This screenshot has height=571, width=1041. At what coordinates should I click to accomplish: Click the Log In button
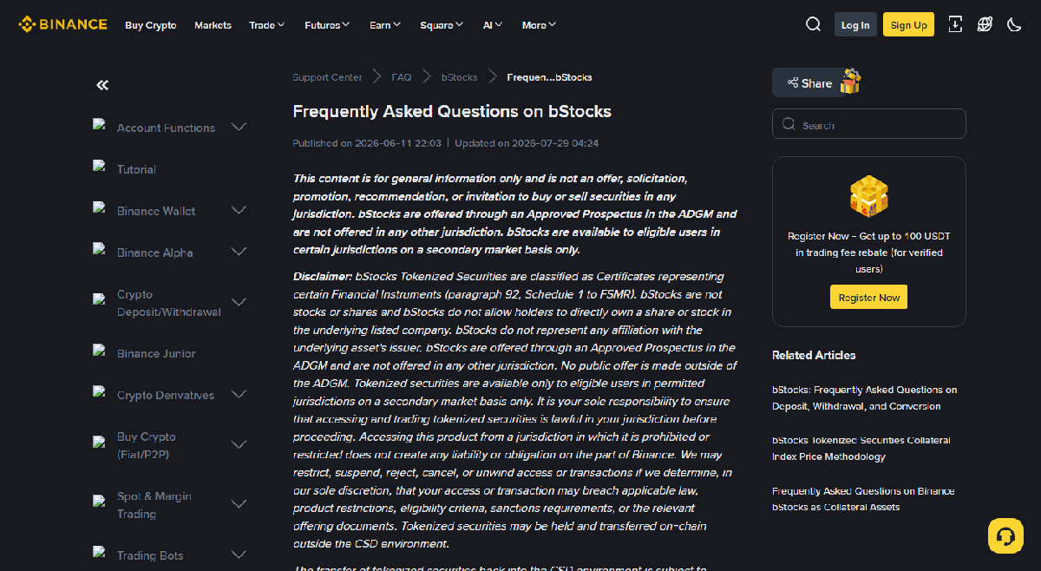coord(855,24)
